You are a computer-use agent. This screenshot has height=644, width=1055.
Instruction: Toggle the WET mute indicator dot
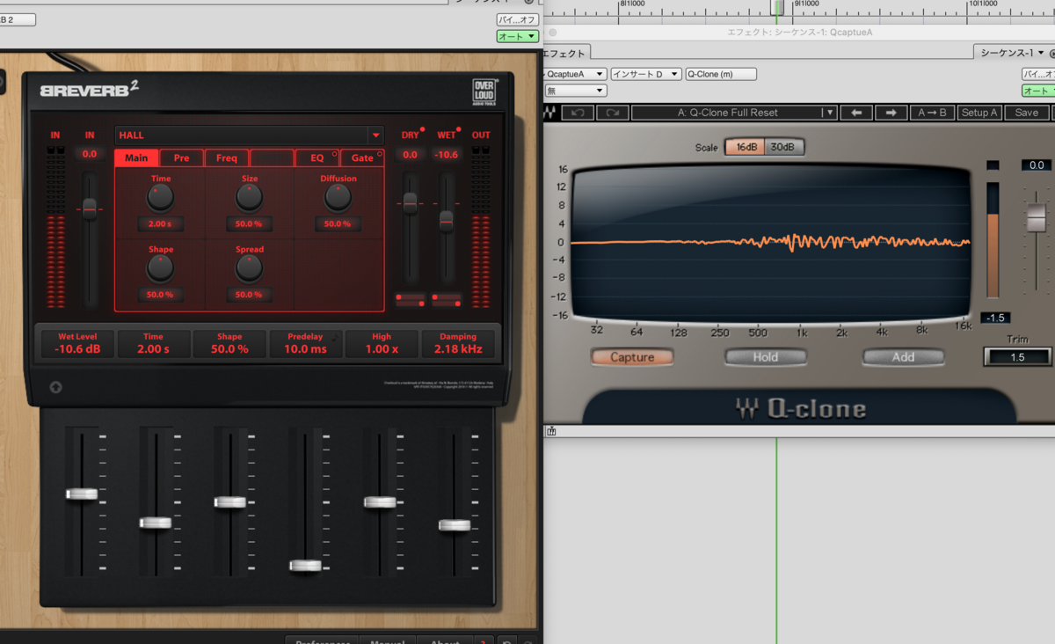459,130
